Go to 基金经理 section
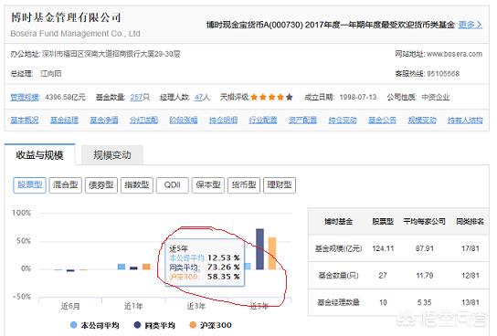 [x=64, y=120]
